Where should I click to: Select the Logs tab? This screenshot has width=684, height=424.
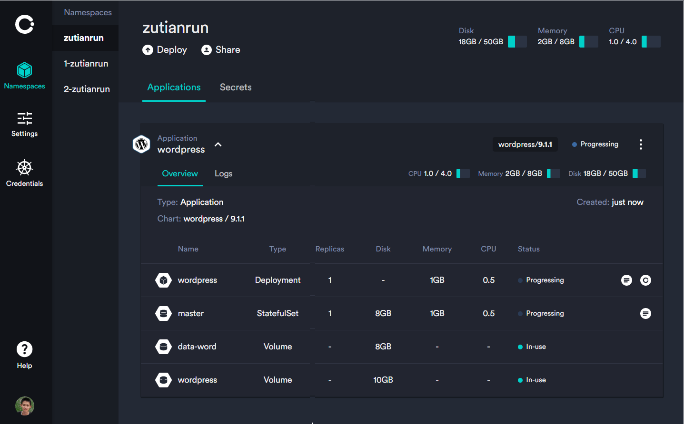tap(223, 174)
